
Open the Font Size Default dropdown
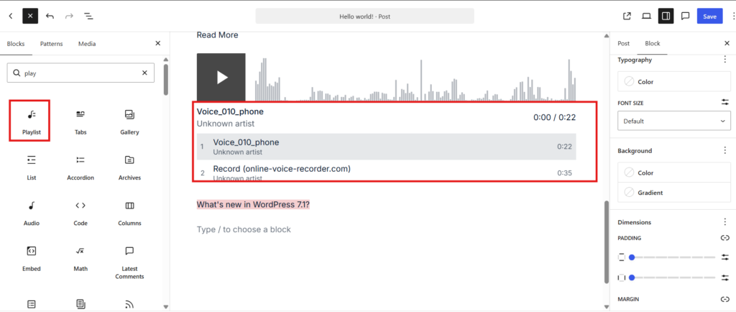point(674,121)
